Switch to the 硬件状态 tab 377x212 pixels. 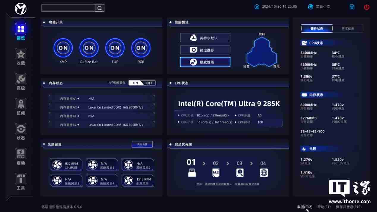[317, 28]
